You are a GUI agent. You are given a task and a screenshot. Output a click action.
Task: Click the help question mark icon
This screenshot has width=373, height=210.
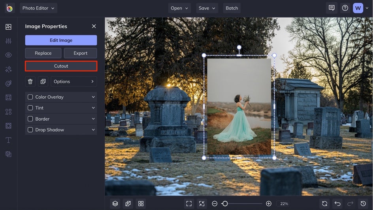345,8
